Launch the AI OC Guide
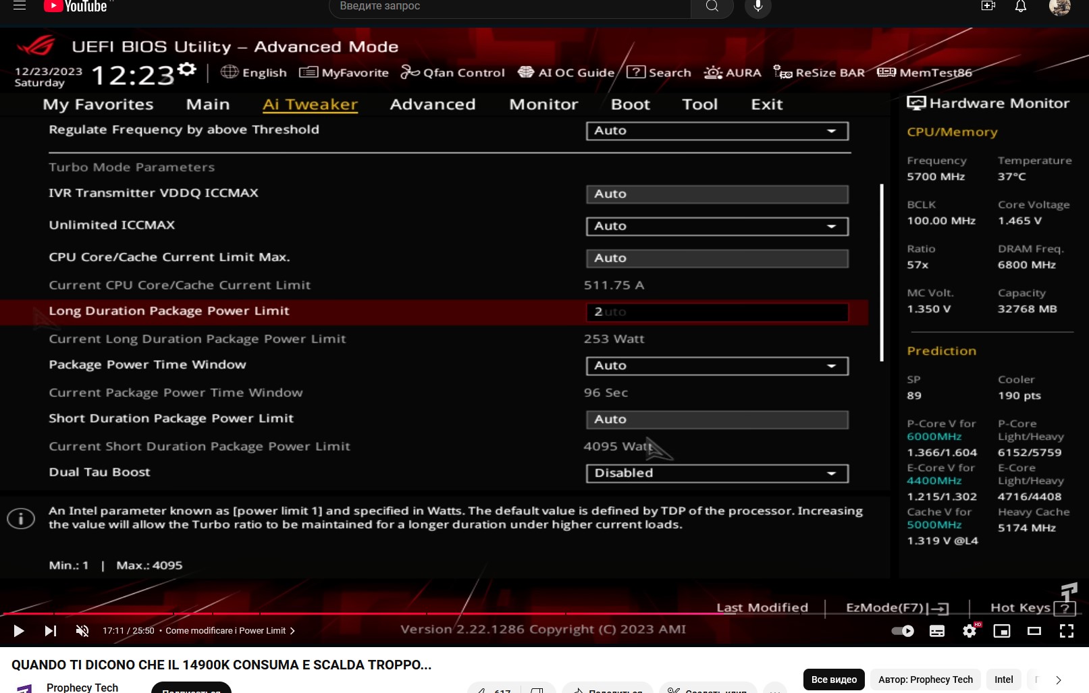Viewport: 1089px width, 693px height. click(566, 72)
